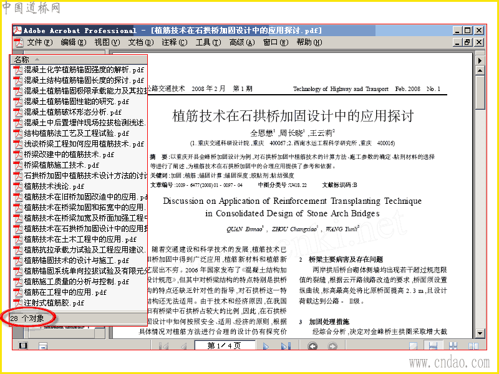
Task: Select file 混凝土结构植筋锚固长度的探讨.pdf
Action: [84, 80]
